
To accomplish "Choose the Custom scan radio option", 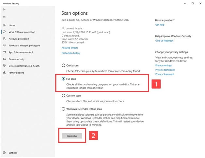I will click(x=63, y=96).
